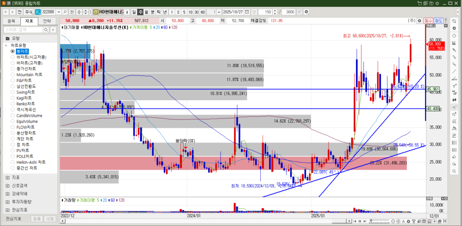Select the 봉차트 radio button
The height and width of the screenshot is (226, 462).
pos(13,51)
